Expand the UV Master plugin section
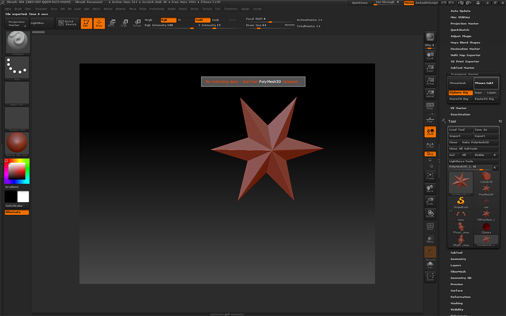This screenshot has width=506, height=316. point(458,108)
